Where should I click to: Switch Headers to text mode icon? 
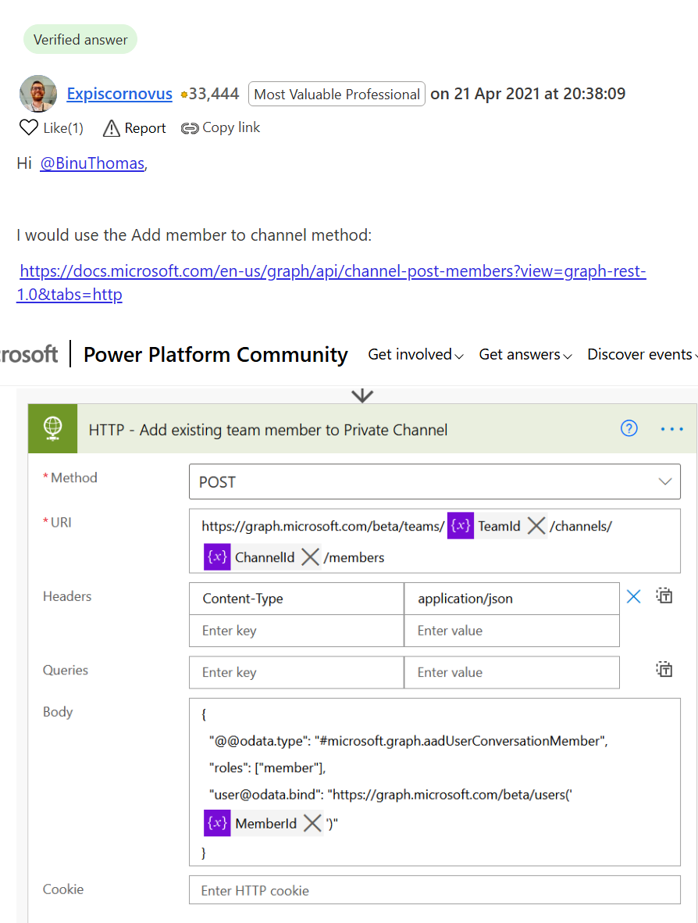click(x=664, y=596)
